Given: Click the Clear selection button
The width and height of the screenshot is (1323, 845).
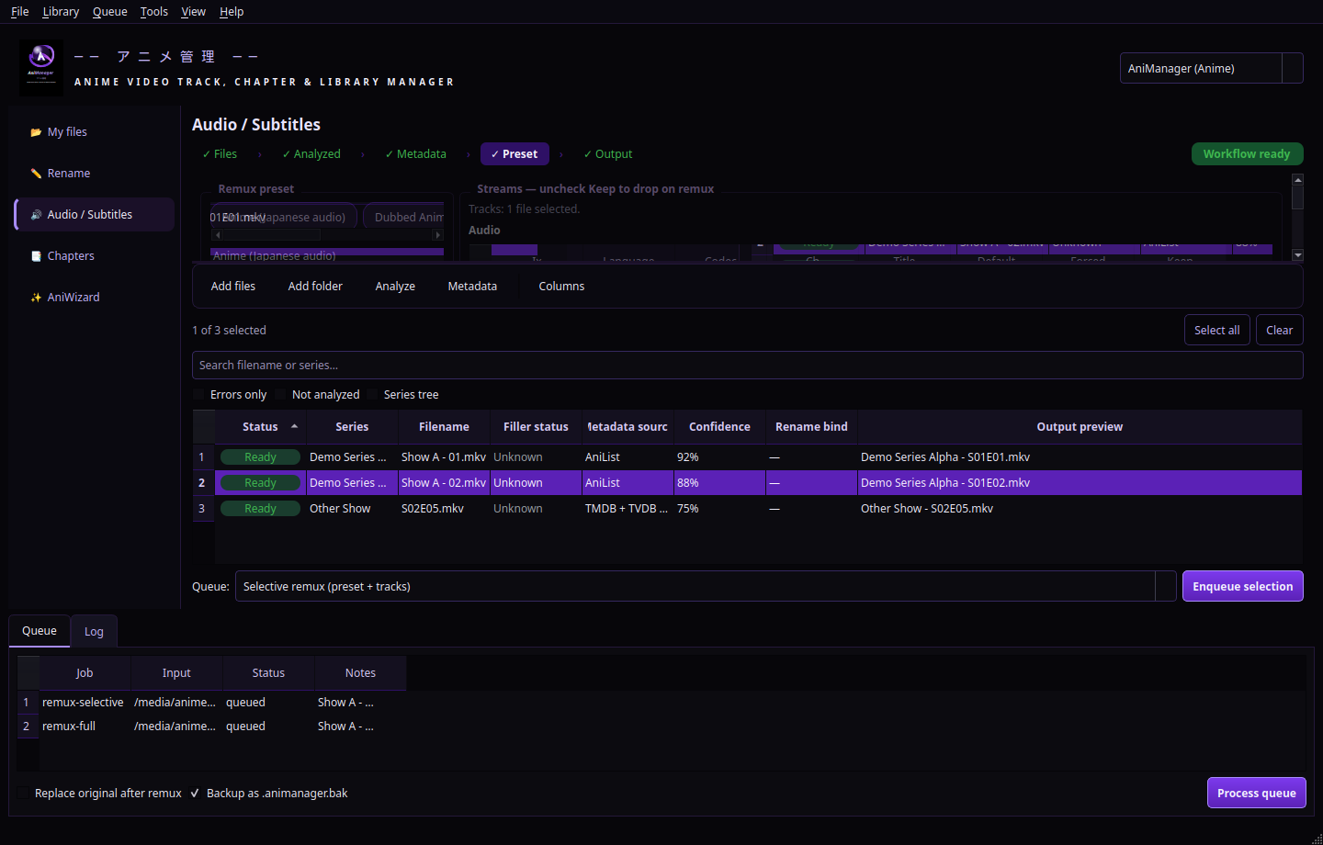Looking at the screenshot, I should (1280, 331).
